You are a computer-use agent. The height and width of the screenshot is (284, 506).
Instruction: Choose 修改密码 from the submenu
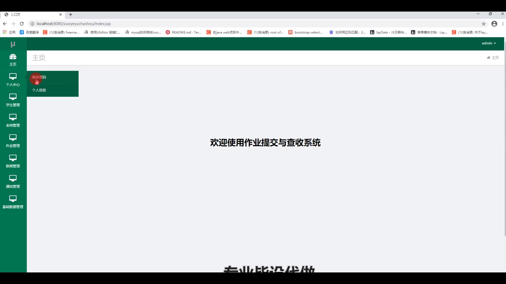click(39, 77)
